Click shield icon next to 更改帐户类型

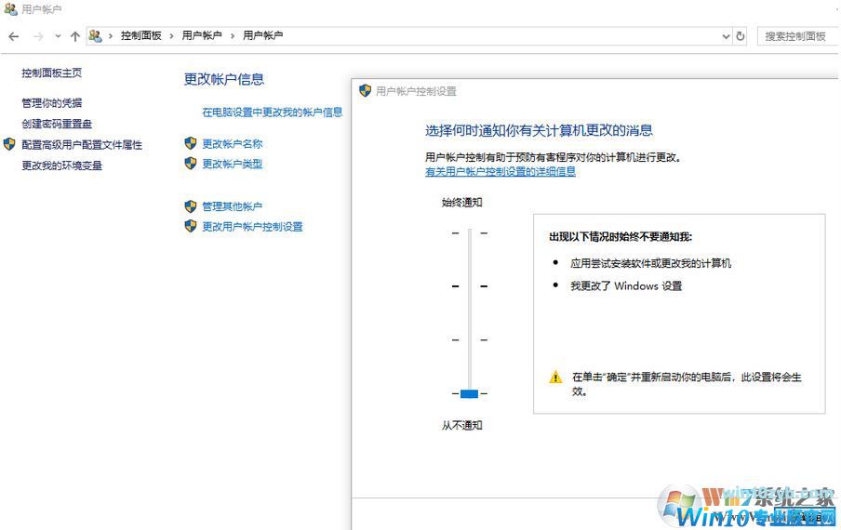191,164
